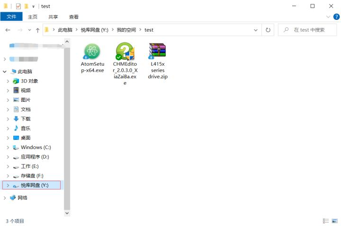341x226 pixels.
Task: Switch to large icons view layout
Action: (x=335, y=221)
